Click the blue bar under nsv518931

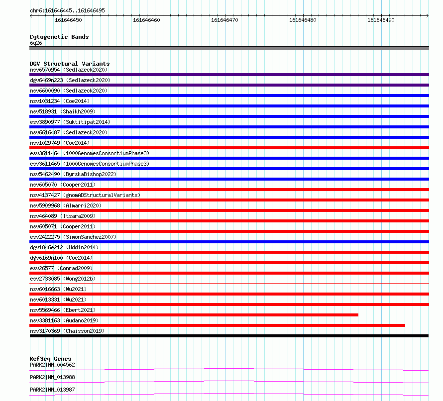click(x=229, y=116)
